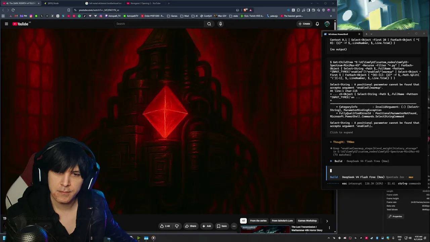
Task: Open the browser main hamburger menu
Action: click(x=334, y=10)
